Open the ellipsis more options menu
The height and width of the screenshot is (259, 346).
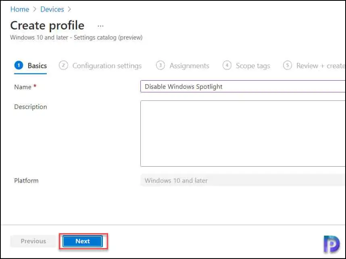click(x=100, y=26)
